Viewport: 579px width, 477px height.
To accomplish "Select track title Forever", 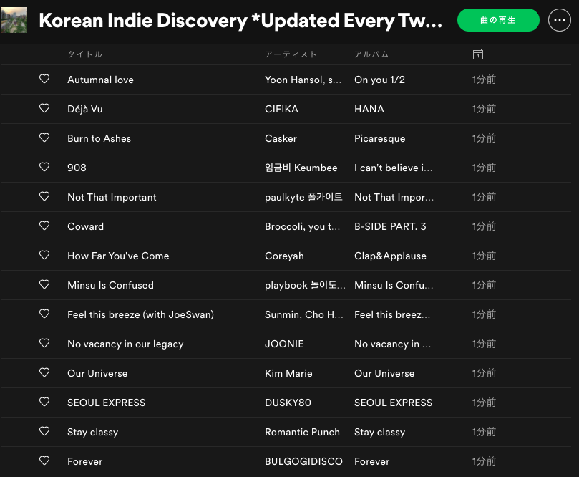I will click(85, 461).
